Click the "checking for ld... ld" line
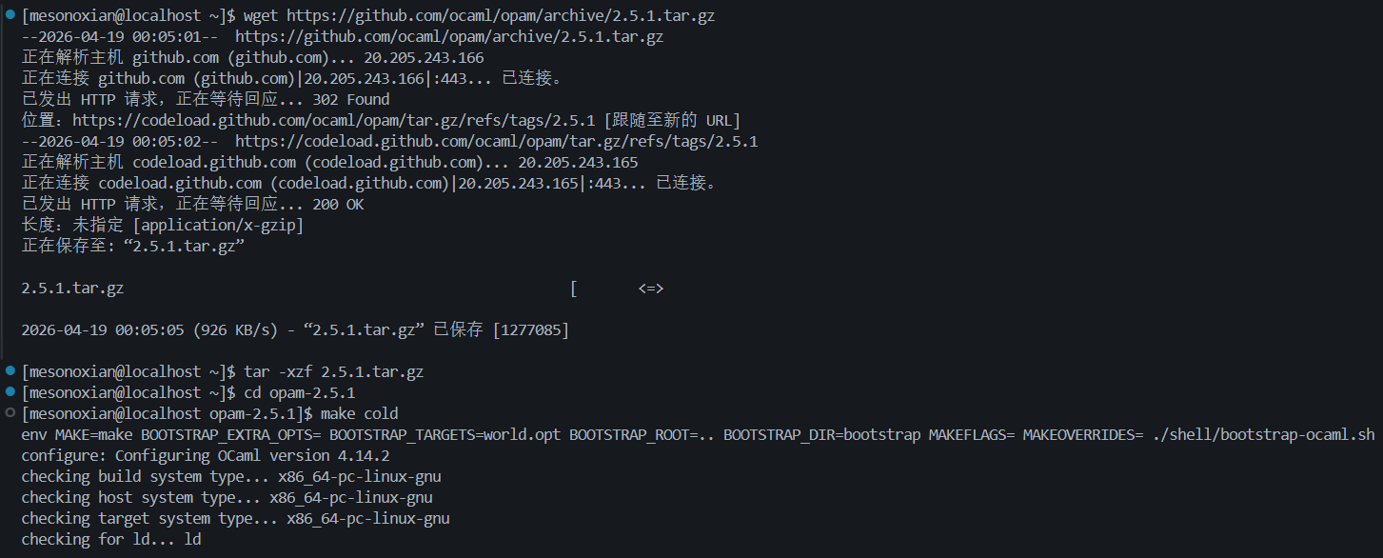 [111, 539]
